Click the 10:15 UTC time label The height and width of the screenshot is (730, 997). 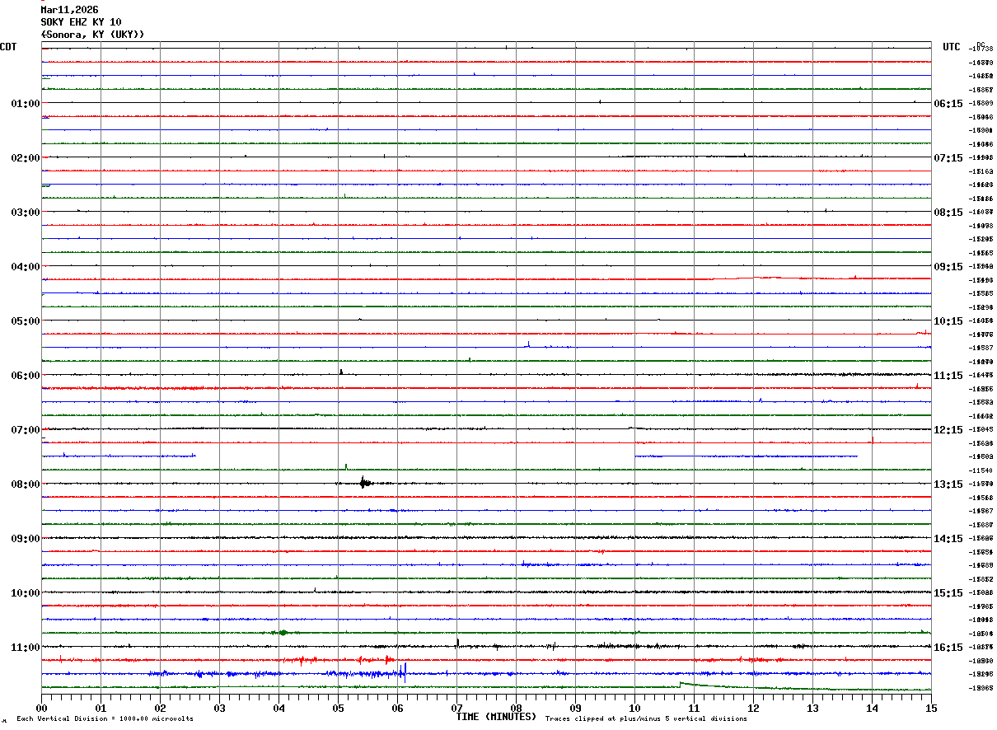point(948,321)
